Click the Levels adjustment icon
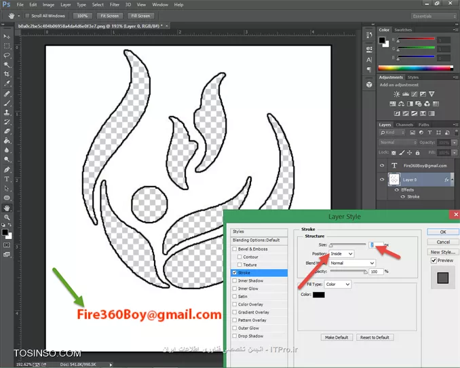The image size is (460, 368). pyautogui.click(x=406, y=94)
